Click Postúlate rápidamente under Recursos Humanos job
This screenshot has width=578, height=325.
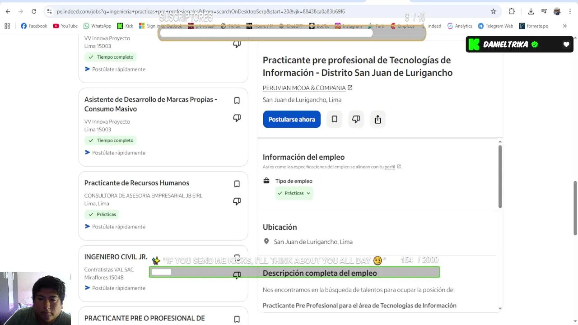point(115,227)
